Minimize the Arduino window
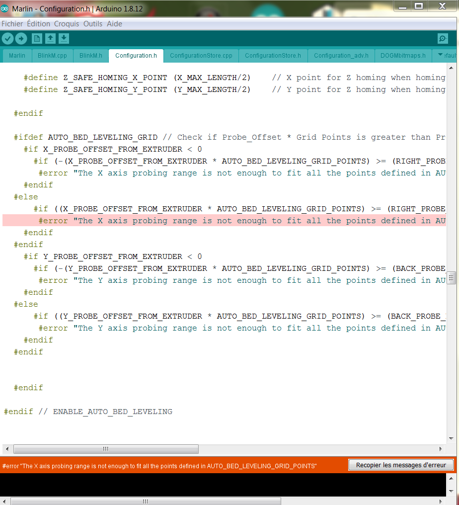The height and width of the screenshot is (505, 459). [402, 6]
